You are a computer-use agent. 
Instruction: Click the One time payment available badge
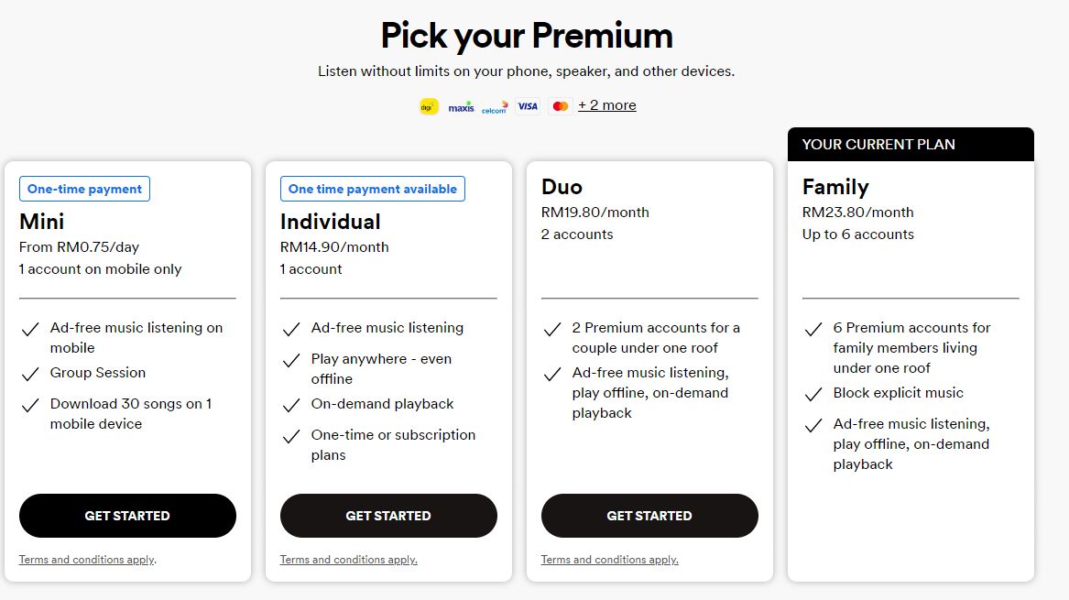point(372,188)
